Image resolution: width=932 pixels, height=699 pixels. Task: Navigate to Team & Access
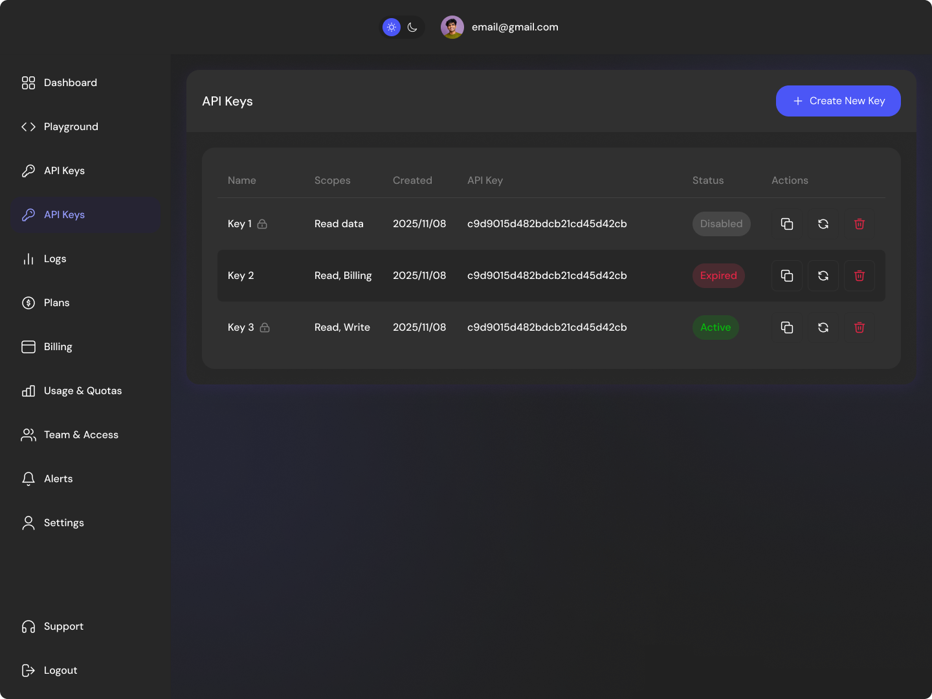coord(81,434)
